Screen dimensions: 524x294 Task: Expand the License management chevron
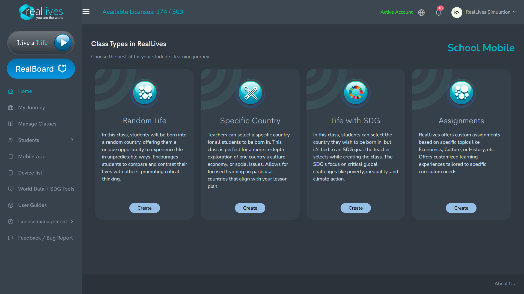coord(72,222)
